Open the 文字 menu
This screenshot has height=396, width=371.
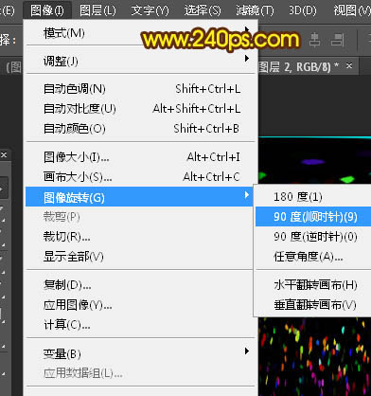pyautogui.click(x=150, y=10)
